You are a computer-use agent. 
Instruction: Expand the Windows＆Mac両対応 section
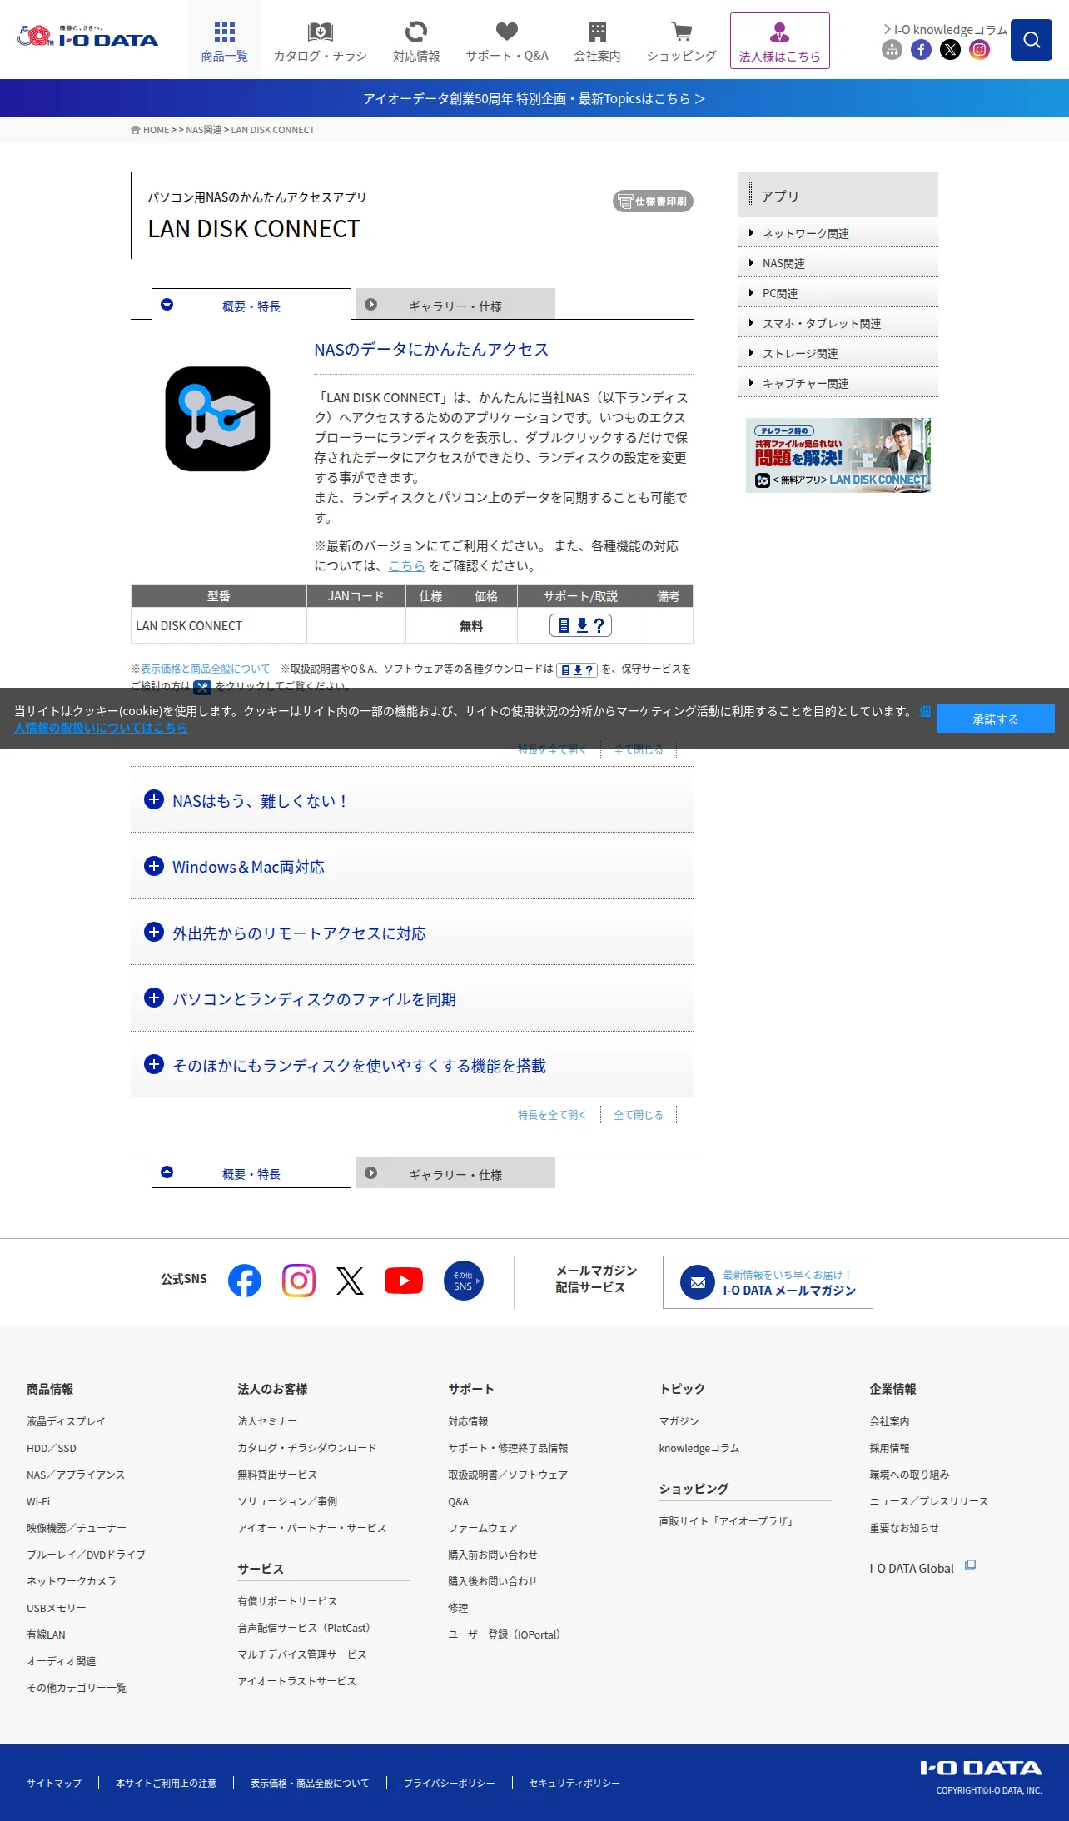click(412, 867)
